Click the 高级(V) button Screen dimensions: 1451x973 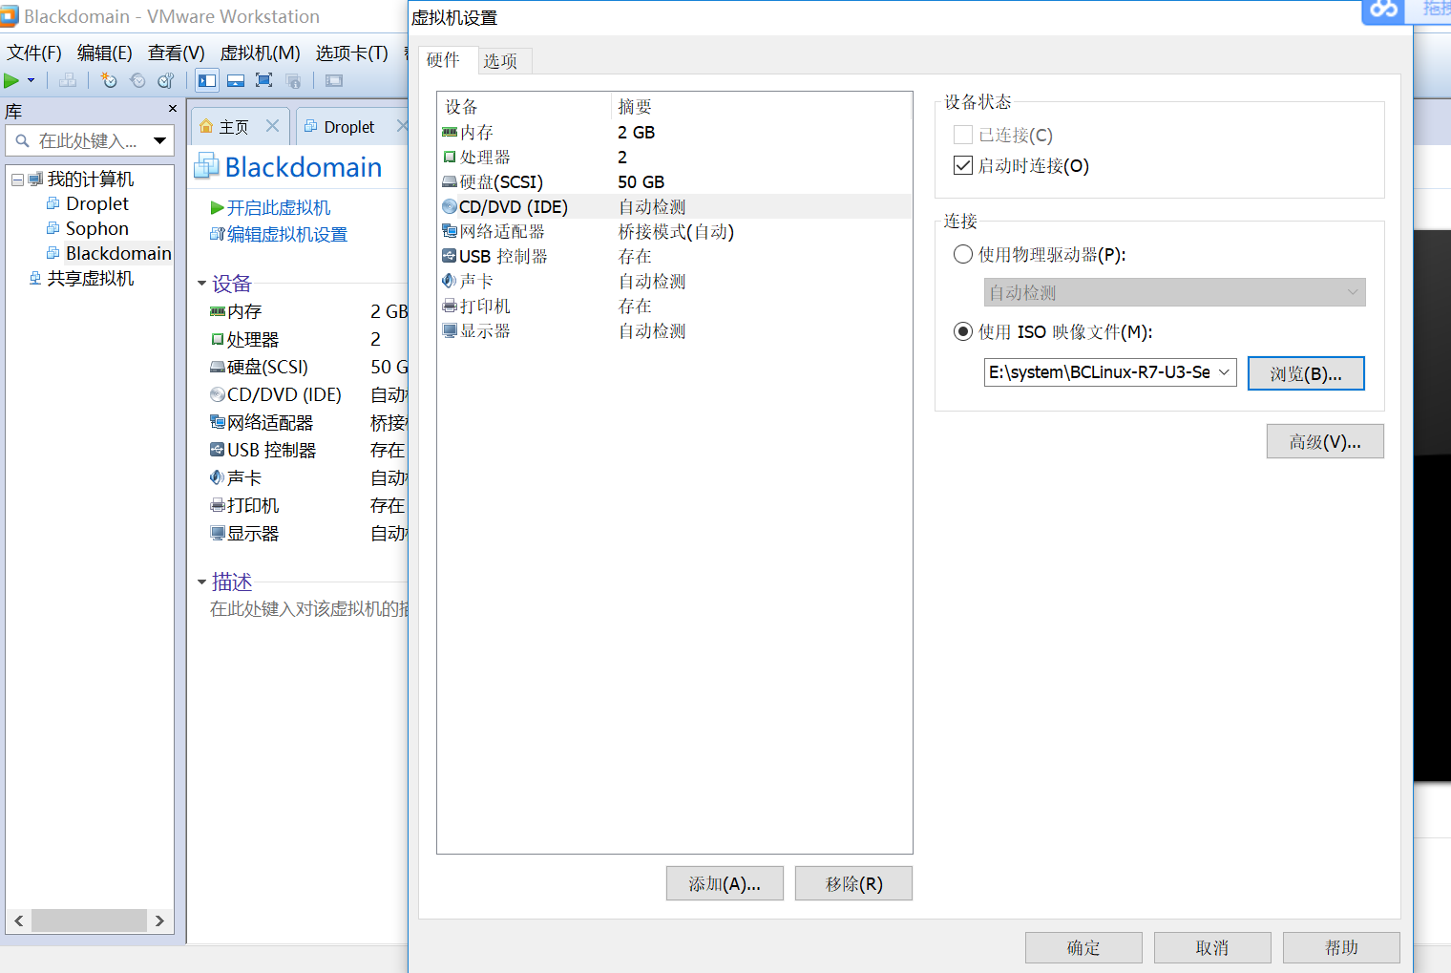pos(1325,440)
